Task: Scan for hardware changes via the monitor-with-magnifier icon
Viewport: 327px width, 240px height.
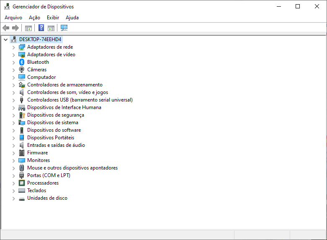Action: coord(64,28)
